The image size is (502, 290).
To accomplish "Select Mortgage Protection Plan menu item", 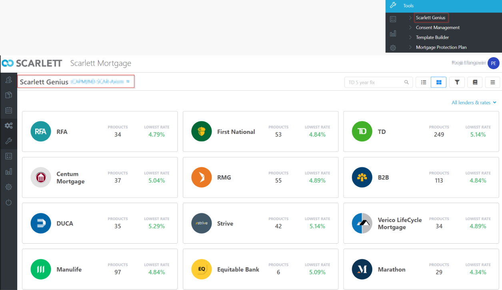I will (x=441, y=47).
